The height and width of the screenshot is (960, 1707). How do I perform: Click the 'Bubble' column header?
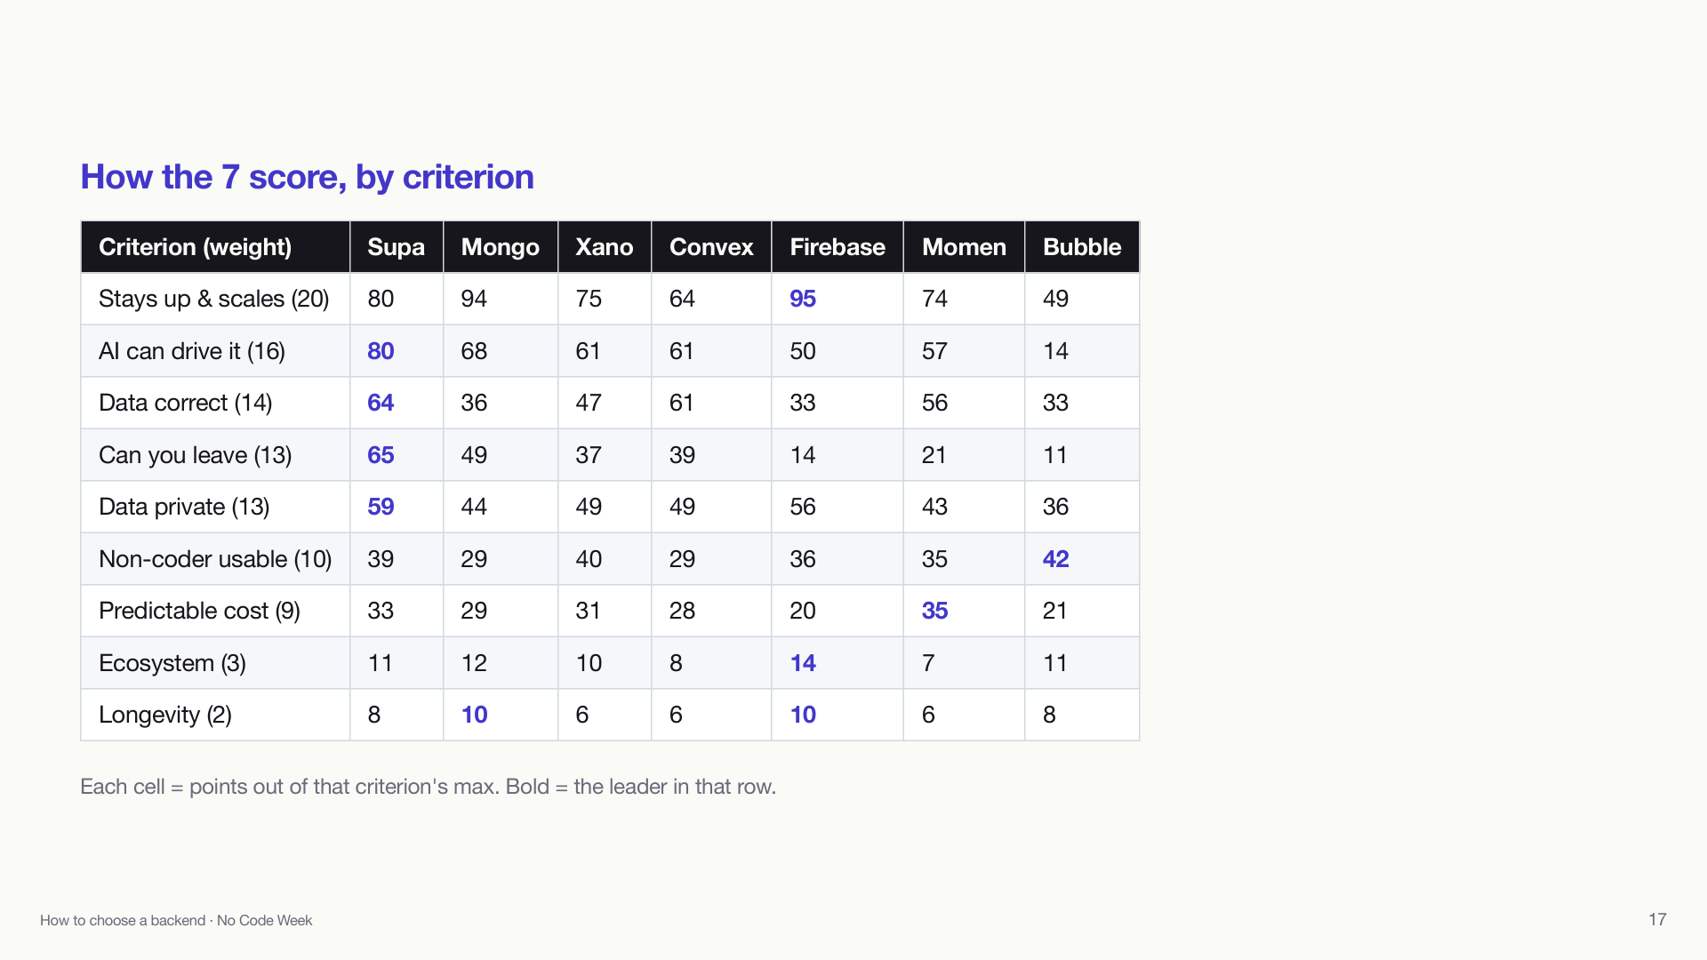(x=1082, y=247)
